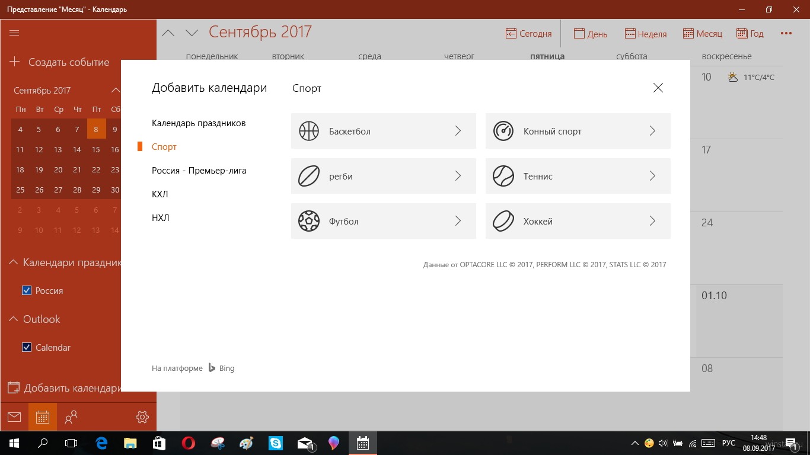This screenshot has width=810, height=455.
Task: Toggle the Outlook Calendar checkbox
Action: pyautogui.click(x=27, y=348)
